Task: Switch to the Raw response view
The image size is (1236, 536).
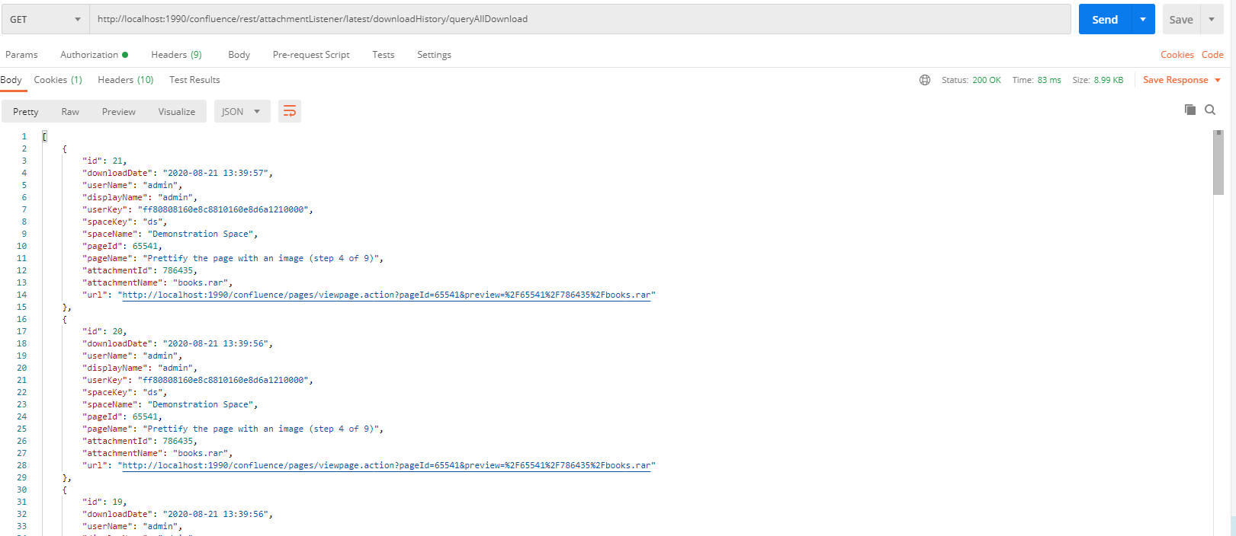Action: [x=70, y=112]
